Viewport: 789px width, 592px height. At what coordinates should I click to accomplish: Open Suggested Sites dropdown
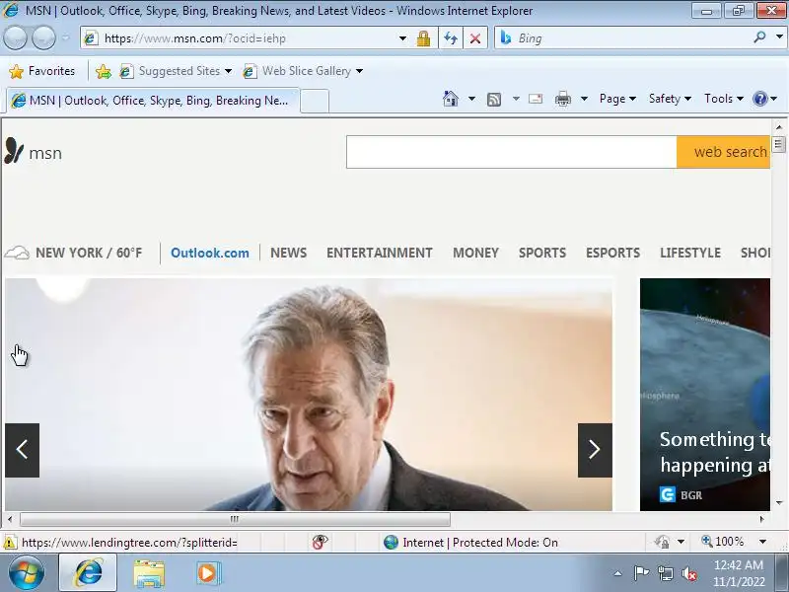176,71
